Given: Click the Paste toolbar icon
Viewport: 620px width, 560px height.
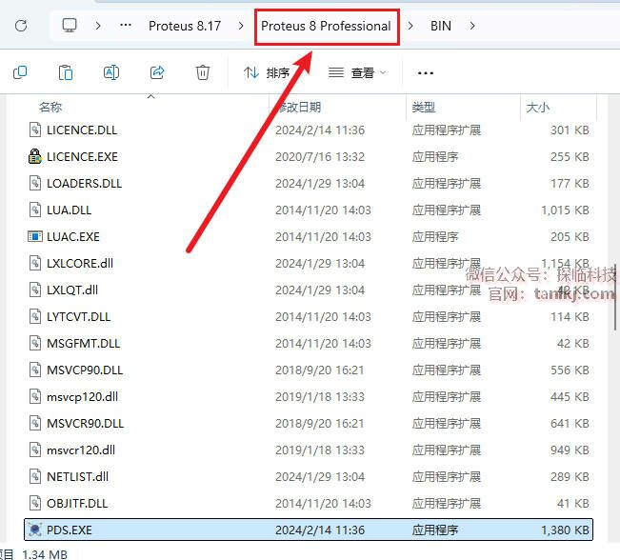Looking at the screenshot, I should coord(66,72).
